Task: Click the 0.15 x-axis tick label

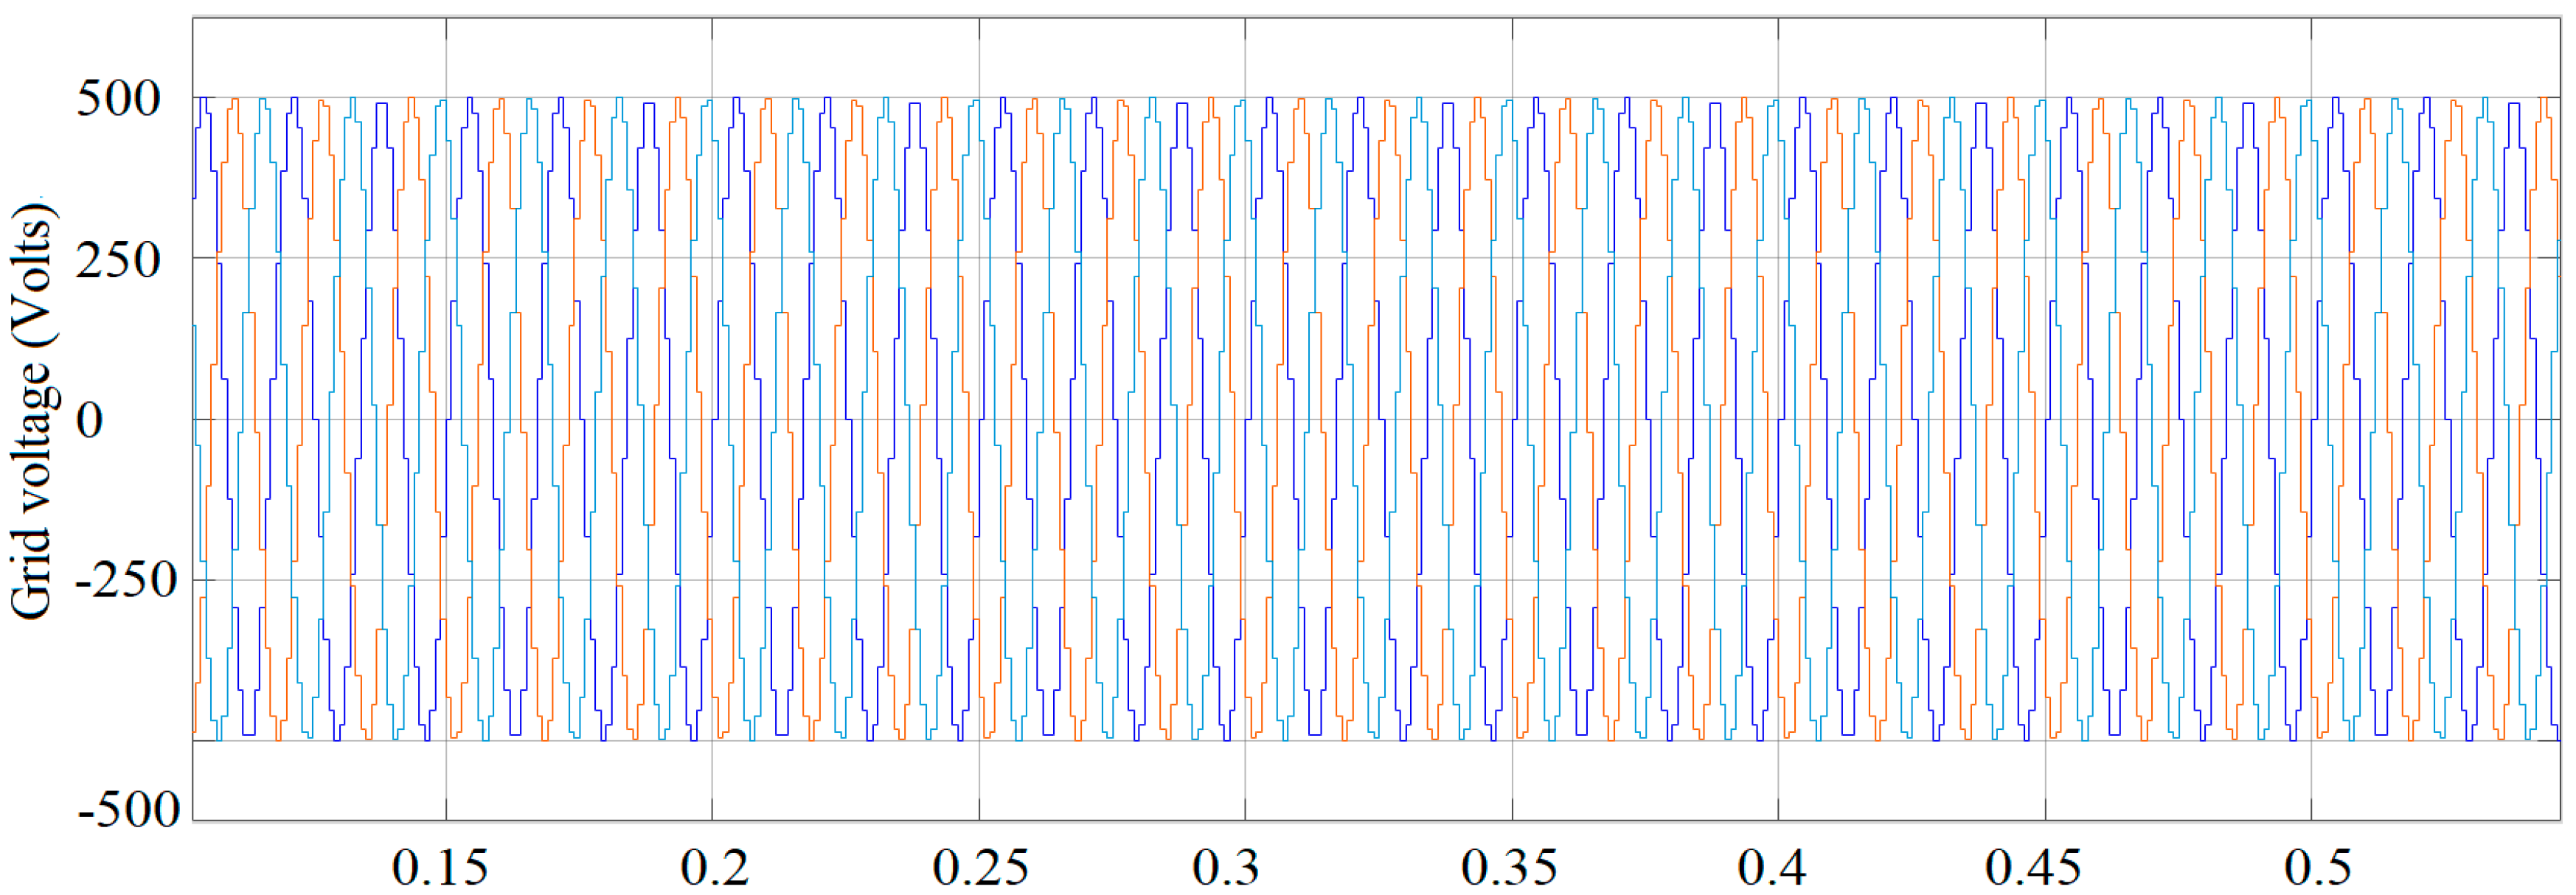Action: tap(440, 868)
